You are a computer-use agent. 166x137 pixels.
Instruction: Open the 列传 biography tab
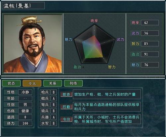(73, 83)
